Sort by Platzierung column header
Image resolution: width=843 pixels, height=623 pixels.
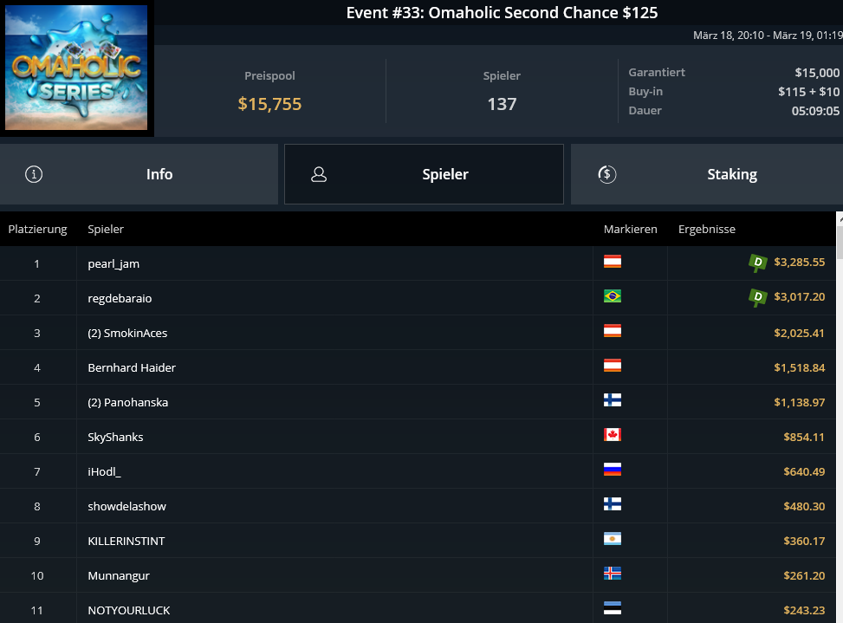37,229
